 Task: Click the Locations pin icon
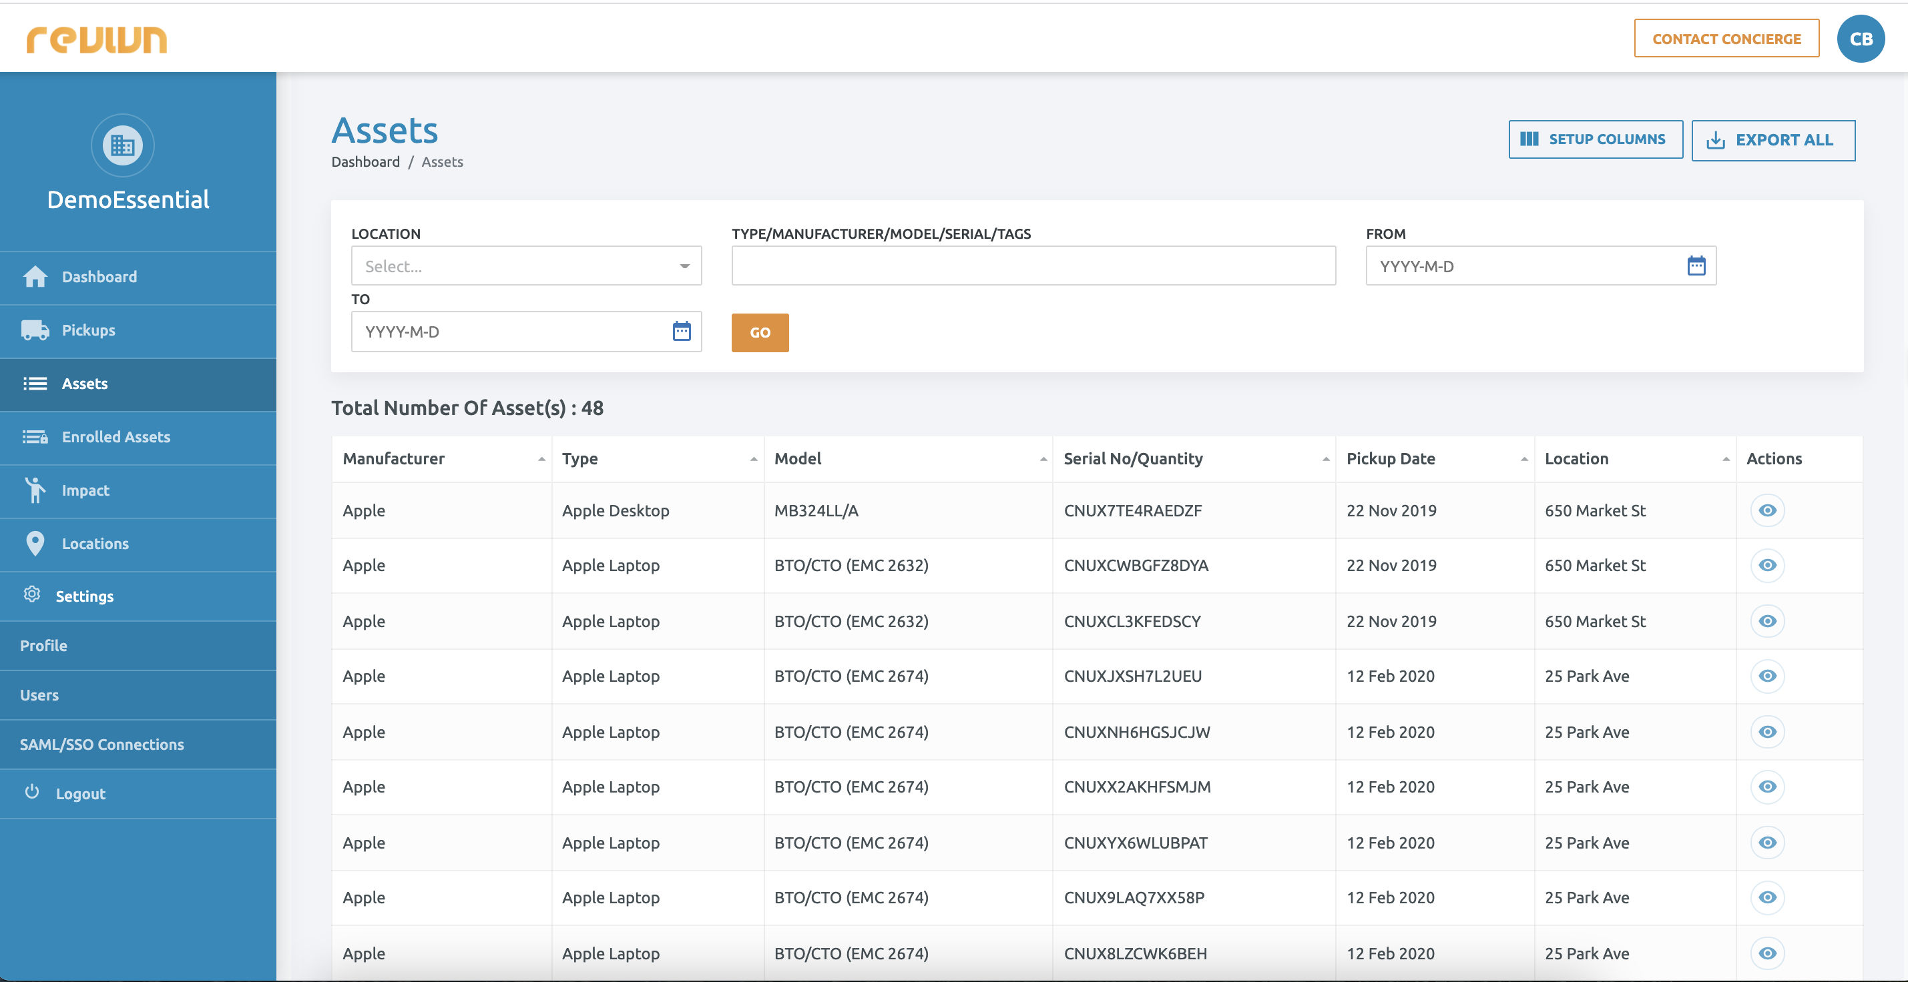(34, 543)
